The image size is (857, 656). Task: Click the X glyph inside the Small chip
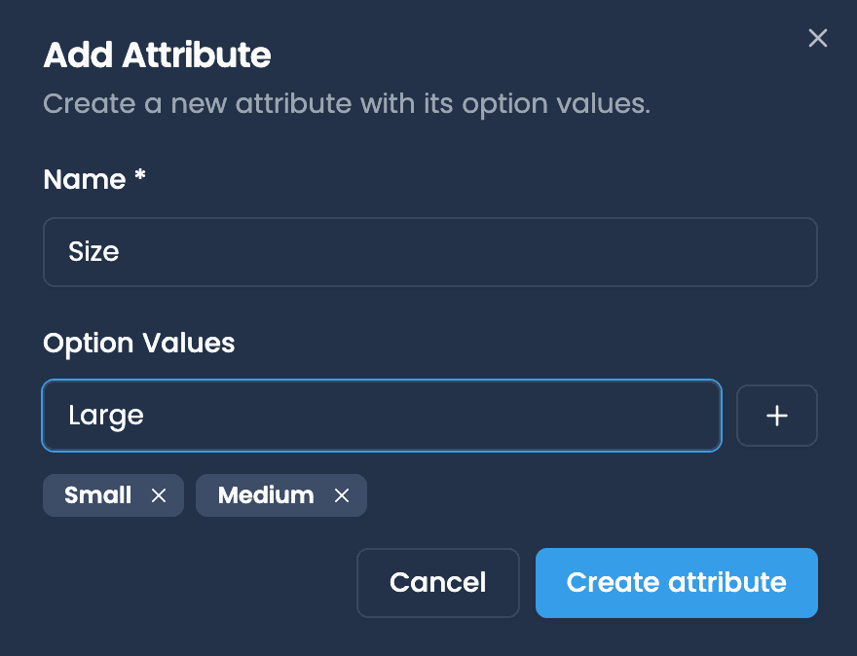pyautogui.click(x=159, y=495)
